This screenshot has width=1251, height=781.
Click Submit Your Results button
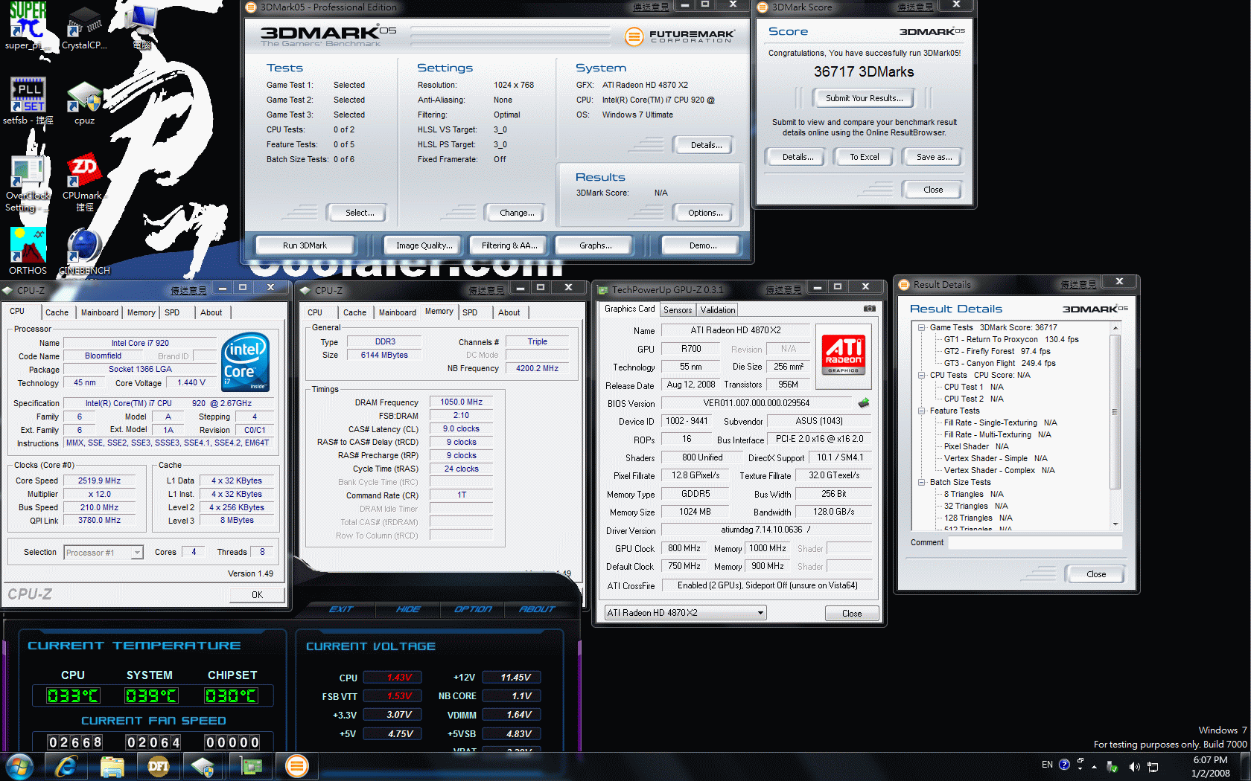tap(864, 98)
